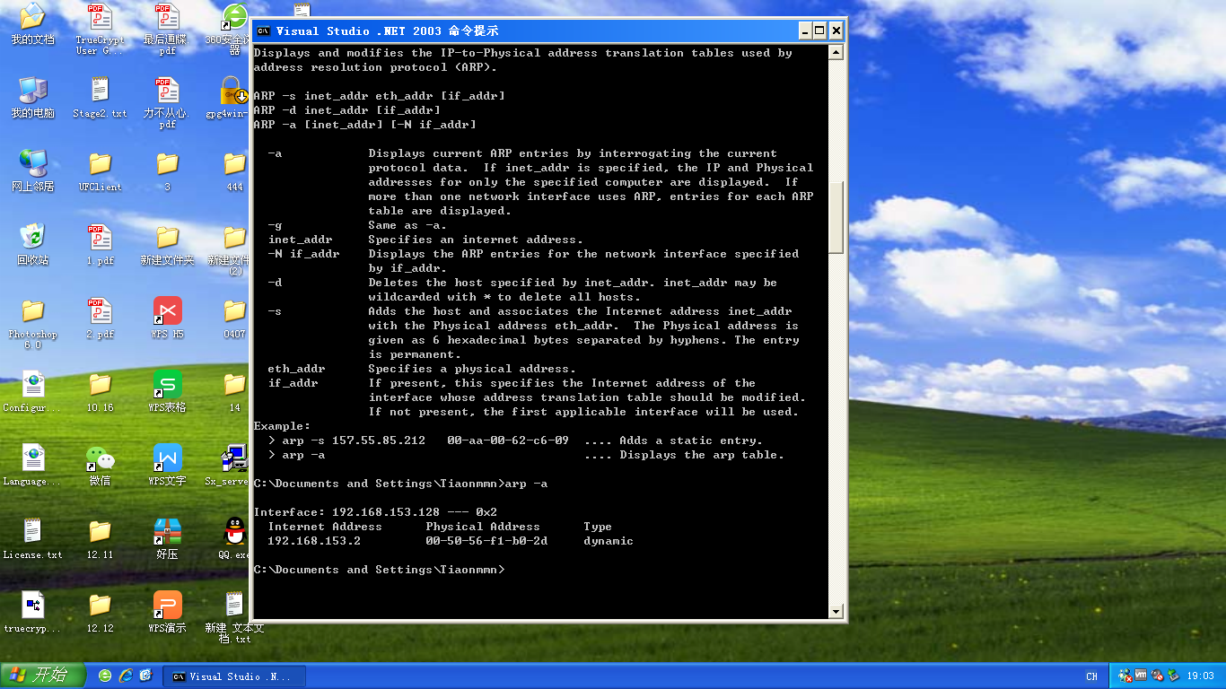Click the 'arp -a' command text
Viewport: 1226px width, 689px height.
526,484
